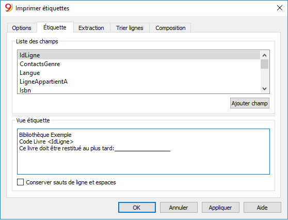Switch to the Options tab

(22, 28)
